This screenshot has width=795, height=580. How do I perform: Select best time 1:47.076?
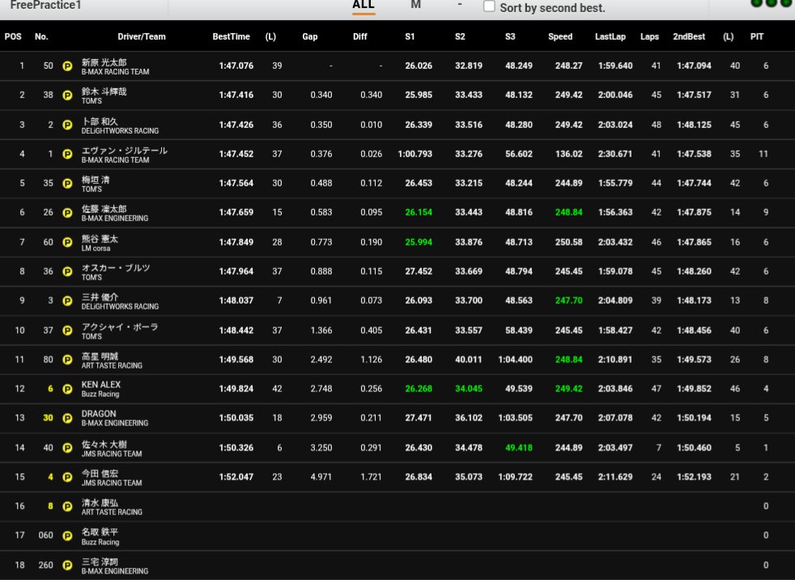236,66
